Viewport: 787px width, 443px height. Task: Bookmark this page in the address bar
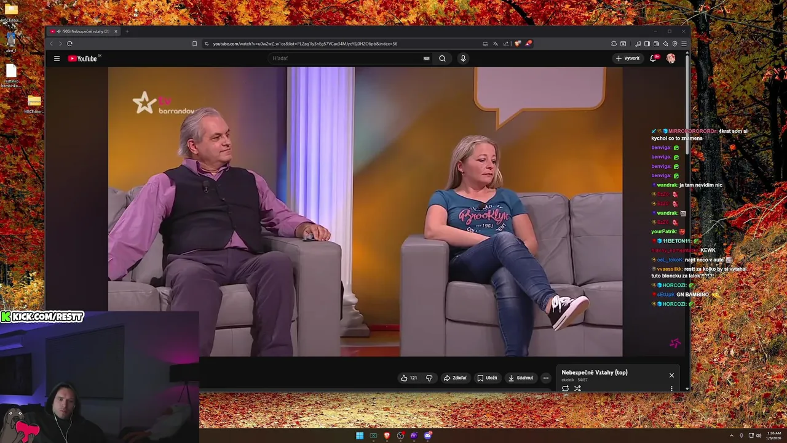[194, 44]
